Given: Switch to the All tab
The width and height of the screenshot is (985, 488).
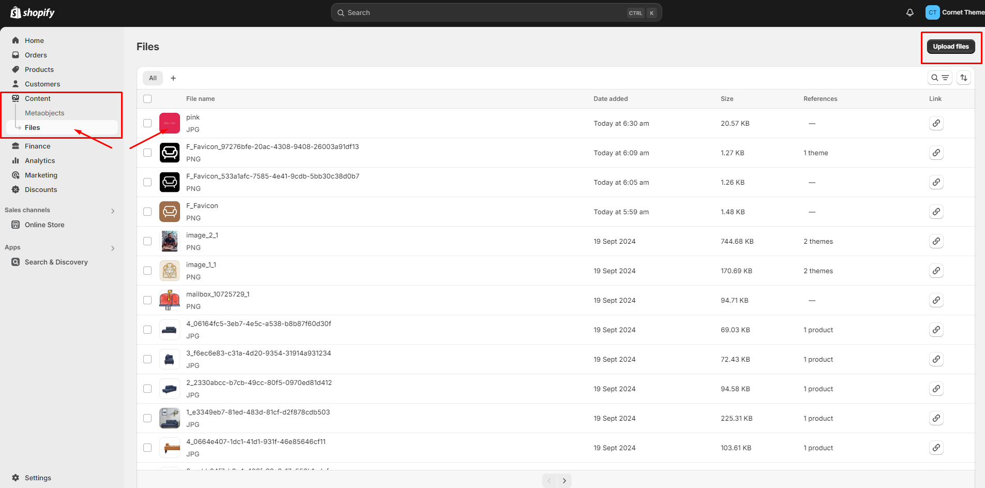Looking at the screenshot, I should click(x=153, y=78).
